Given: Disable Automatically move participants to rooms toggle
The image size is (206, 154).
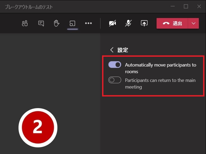Looking at the screenshot, I should click(115, 65).
